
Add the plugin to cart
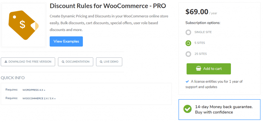click(209, 69)
